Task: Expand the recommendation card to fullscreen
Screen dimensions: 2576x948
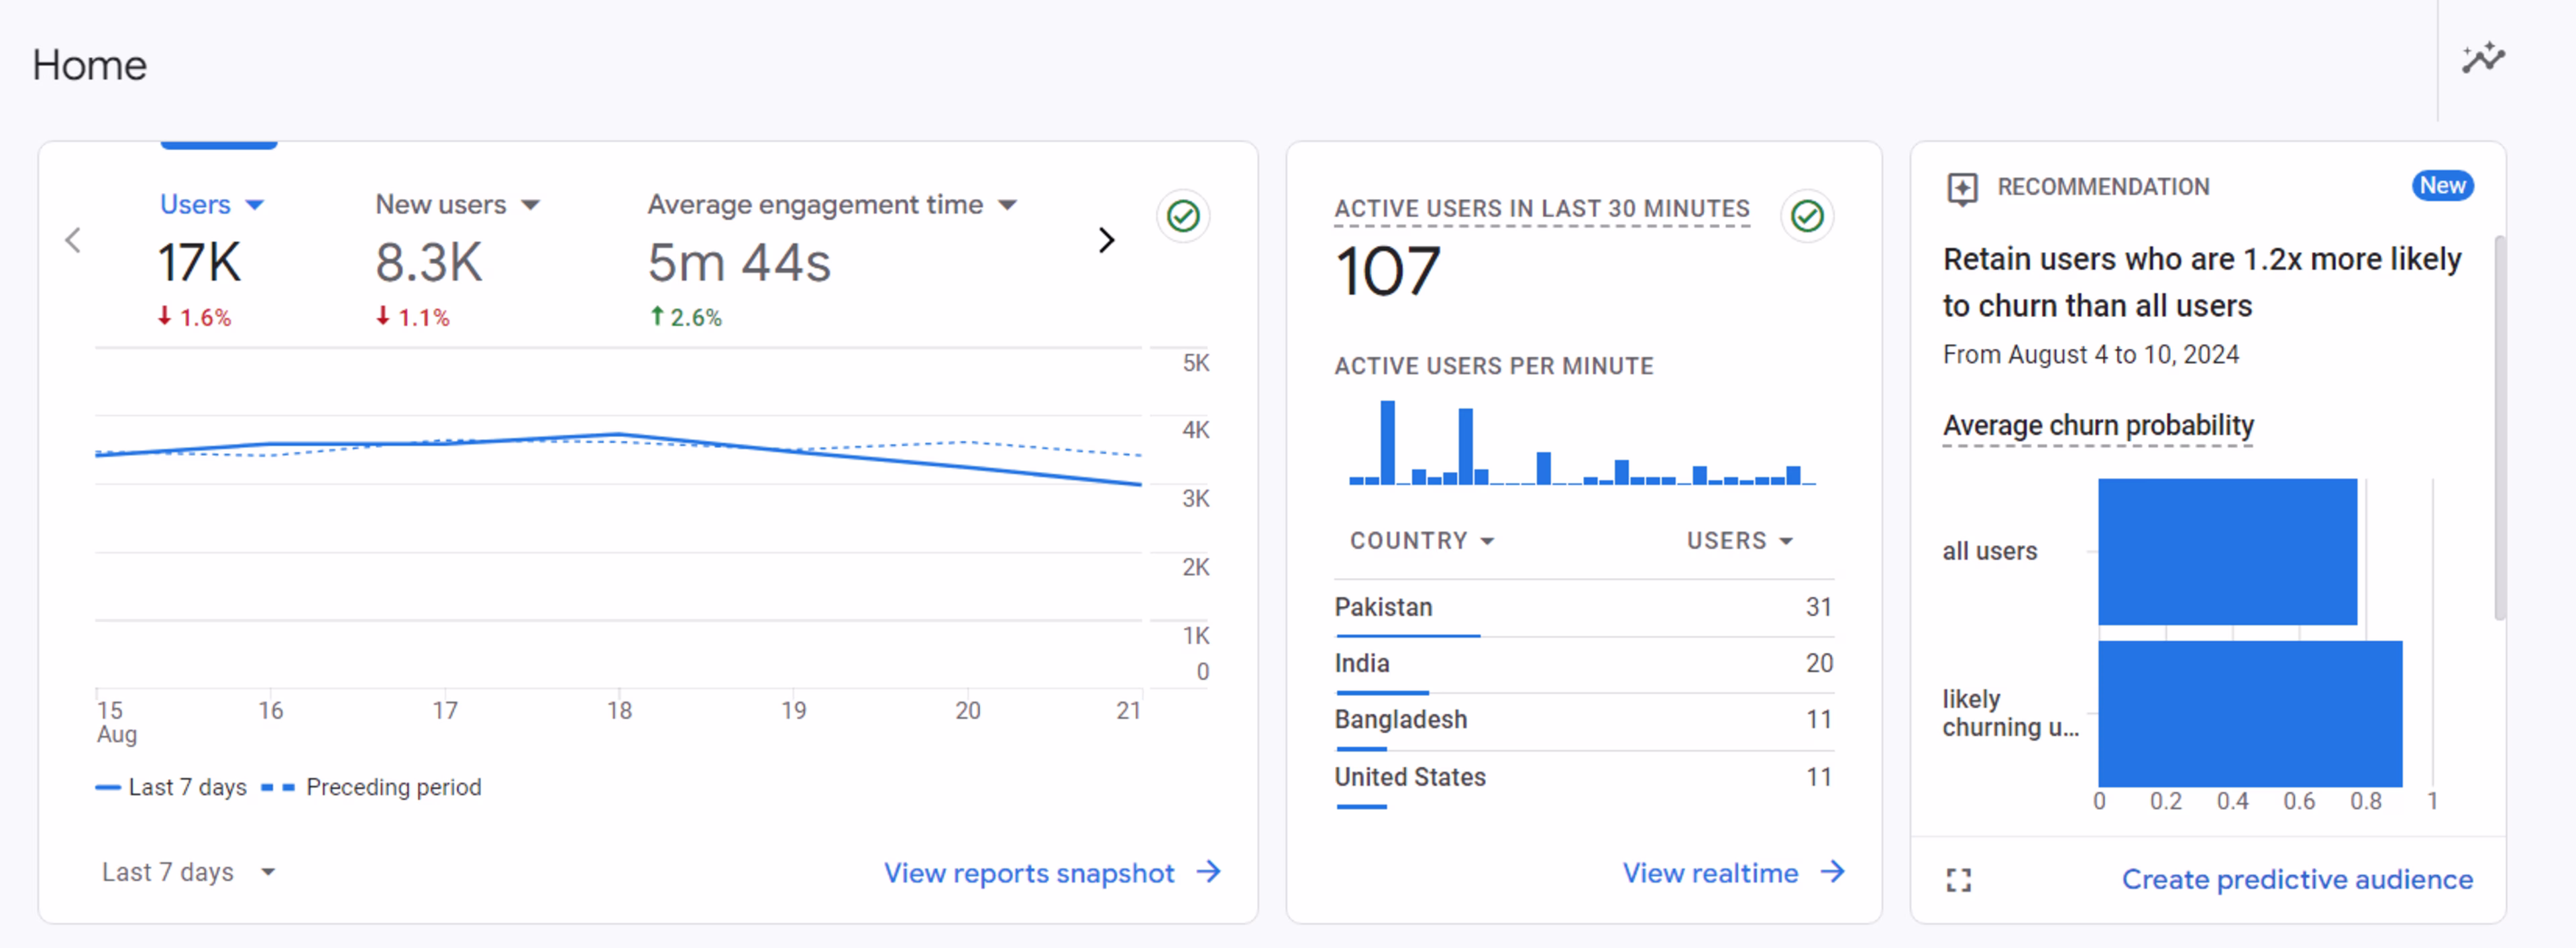Action: [1958, 880]
